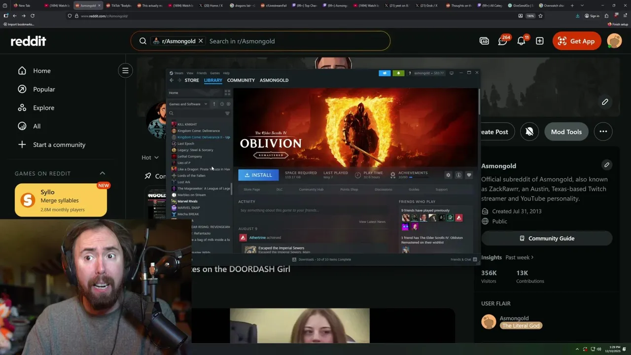The image size is (631, 355).
Task: Go back with the Steam back arrow
Action: point(172,80)
